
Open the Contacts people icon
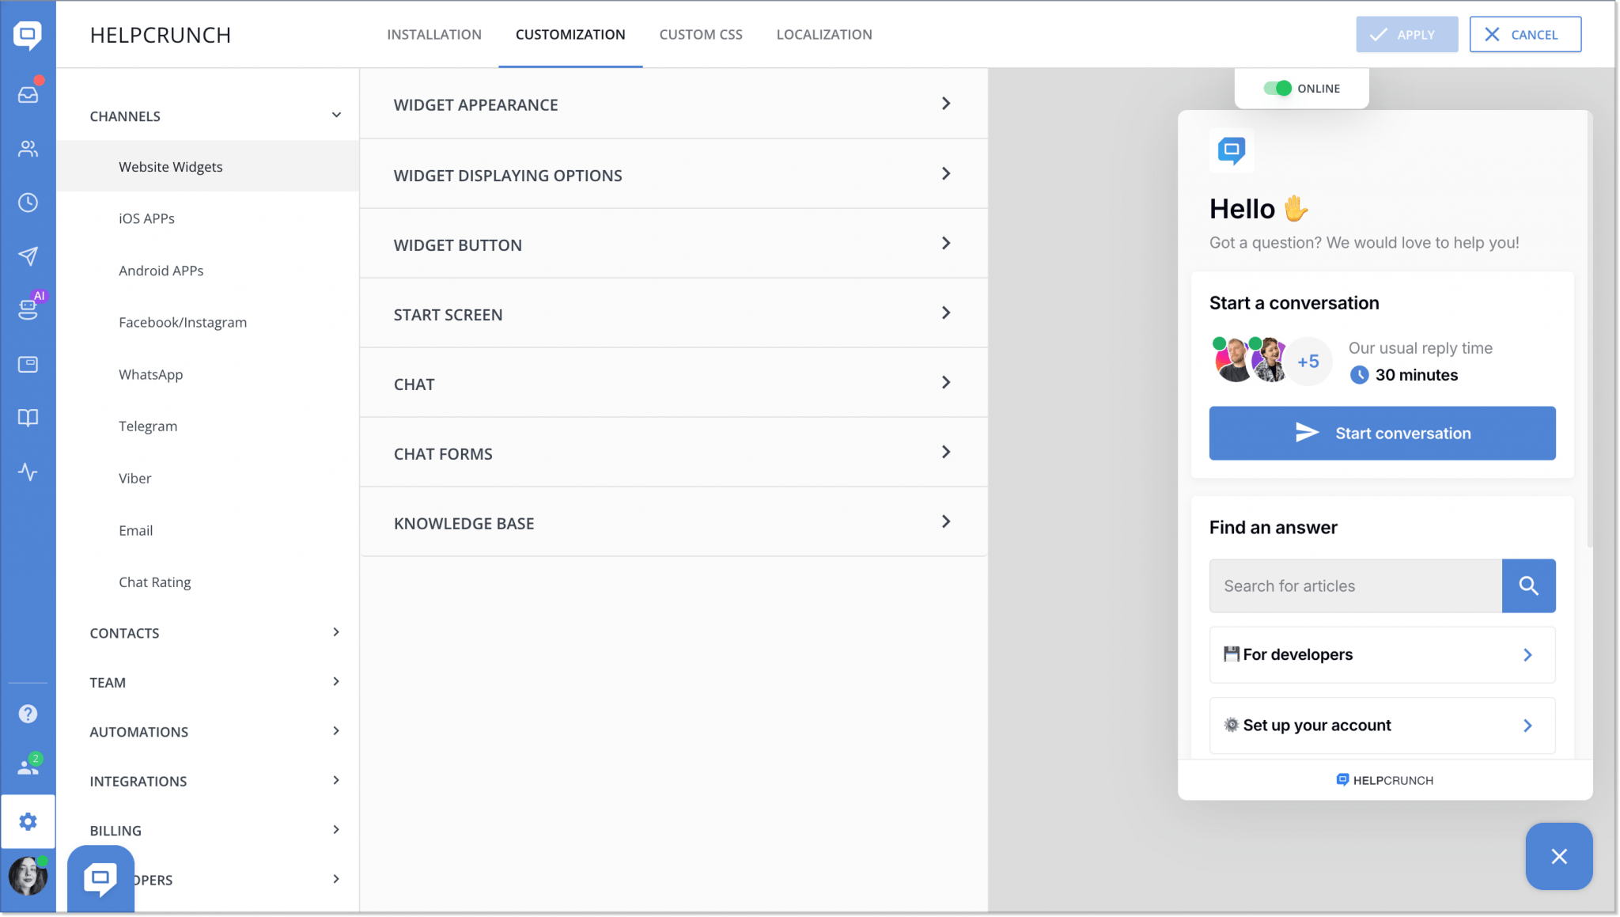click(28, 149)
